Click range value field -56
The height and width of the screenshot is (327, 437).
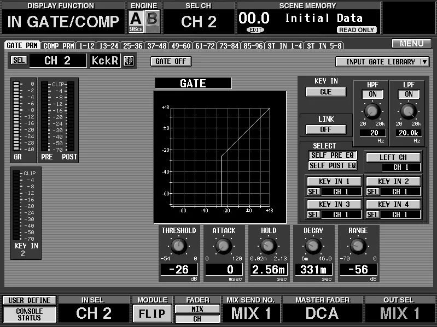point(359,270)
